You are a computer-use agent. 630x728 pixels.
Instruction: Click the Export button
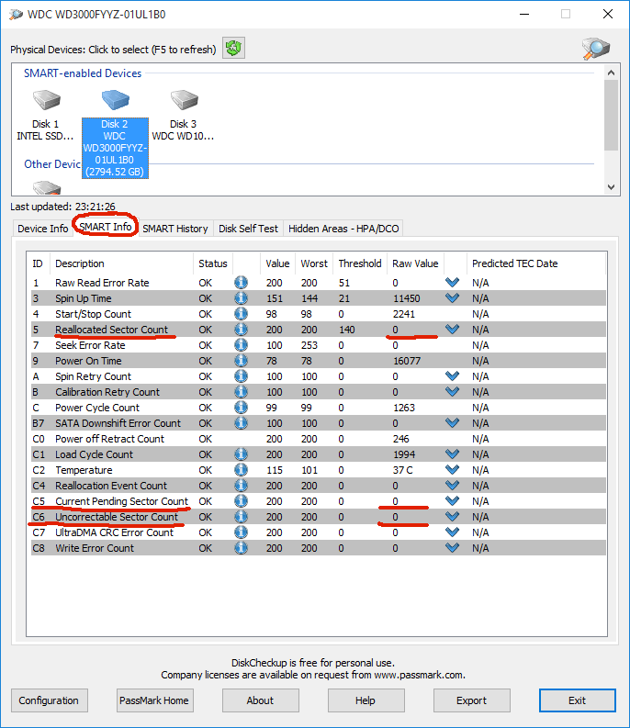pos(471,700)
